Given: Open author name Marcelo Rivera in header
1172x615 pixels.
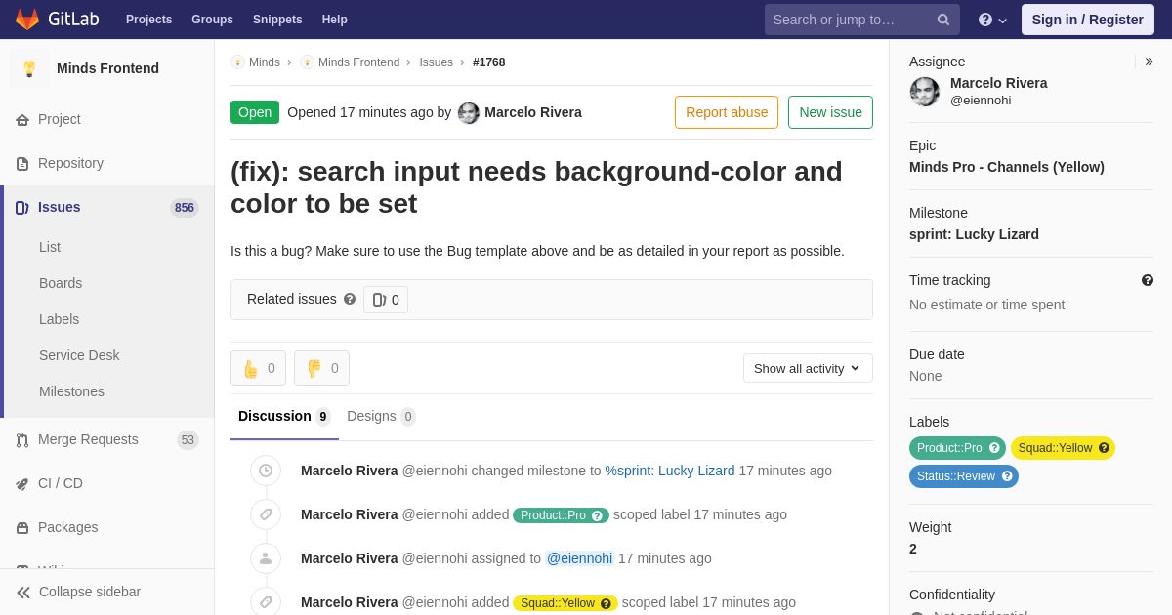Looking at the screenshot, I should (x=533, y=112).
